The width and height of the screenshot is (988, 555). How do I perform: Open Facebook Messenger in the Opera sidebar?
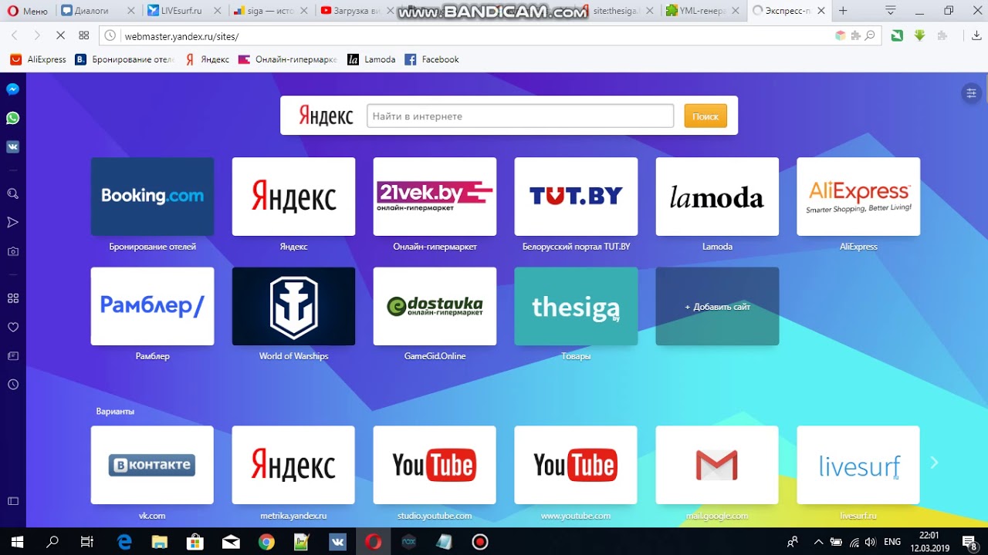12,89
